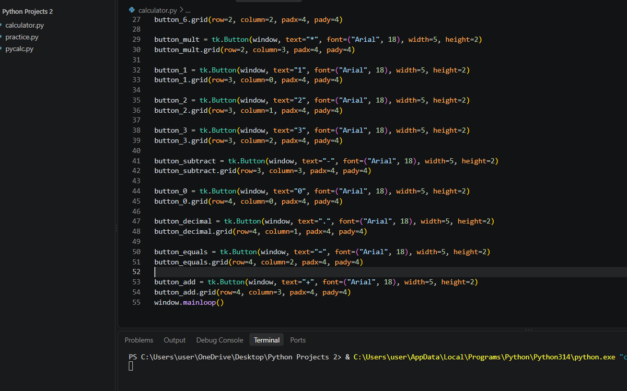Click the Python Projects 2 folder header

point(27,11)
